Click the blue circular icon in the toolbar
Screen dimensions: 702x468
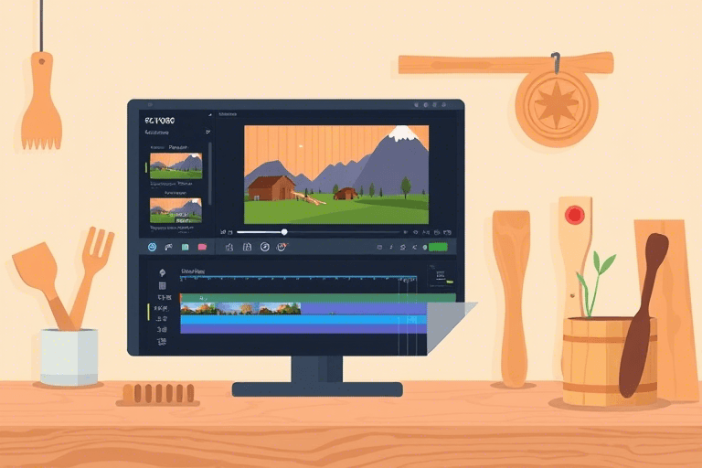pos(152,247)
